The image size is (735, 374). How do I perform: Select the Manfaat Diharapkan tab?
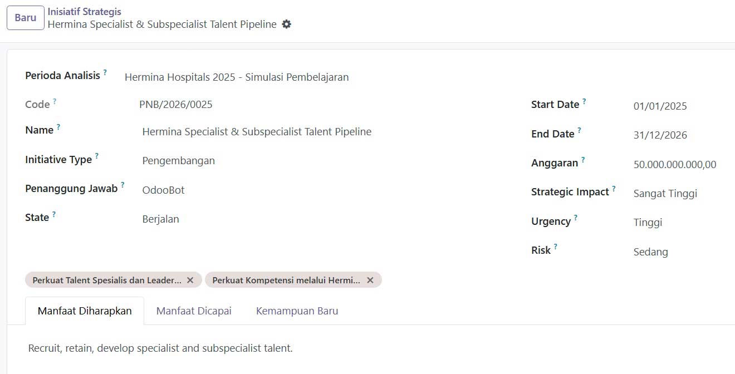click(85, 311)
